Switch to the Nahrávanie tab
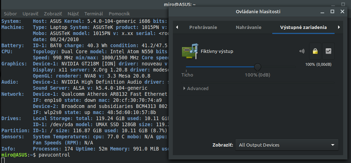 (x=248, y=27)
